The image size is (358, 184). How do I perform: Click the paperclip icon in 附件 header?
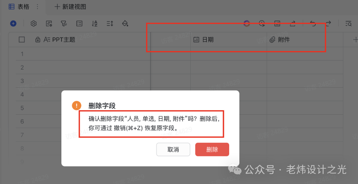272,40
